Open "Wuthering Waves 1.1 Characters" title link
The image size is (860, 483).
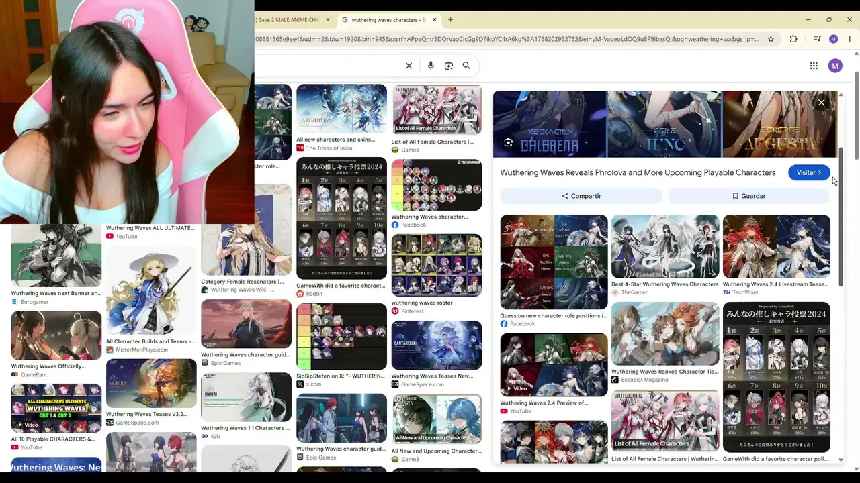tap(246, 428)
